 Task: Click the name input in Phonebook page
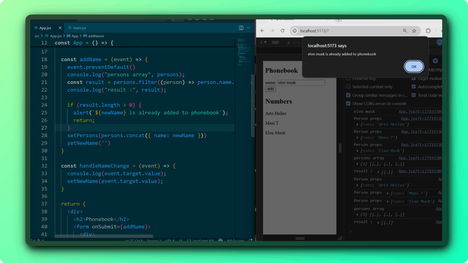click(301, 83)
